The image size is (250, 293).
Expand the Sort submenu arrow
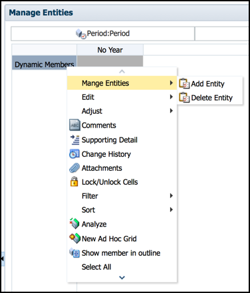pyautogui.click(x=171, y=210)
